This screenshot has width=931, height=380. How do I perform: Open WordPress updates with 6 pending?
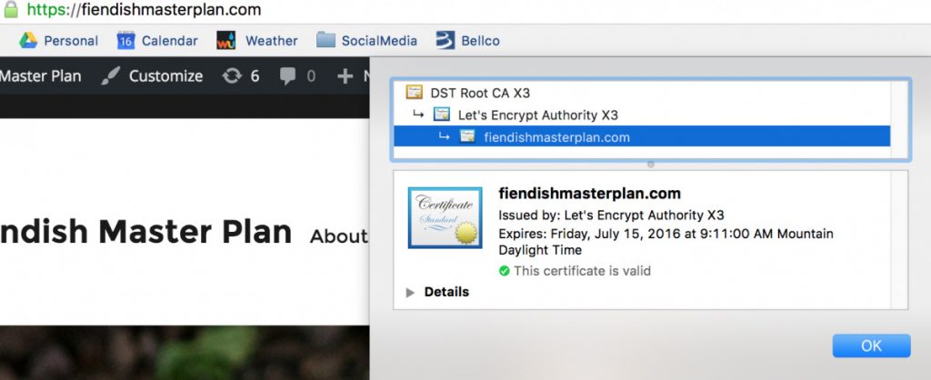point(240,76)
